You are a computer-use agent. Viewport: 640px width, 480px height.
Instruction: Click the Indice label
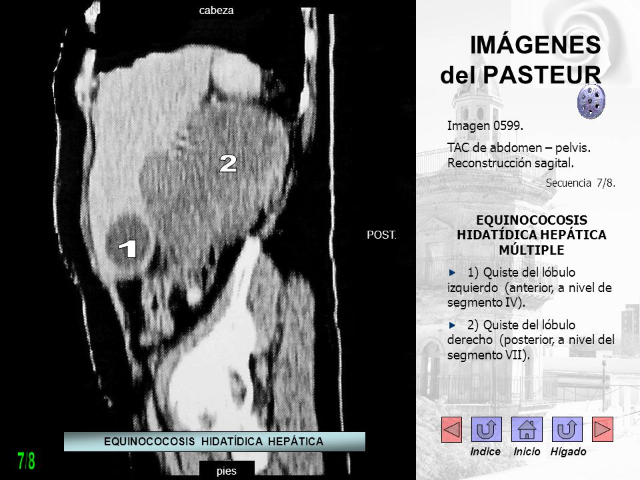(x=485, y=451)
